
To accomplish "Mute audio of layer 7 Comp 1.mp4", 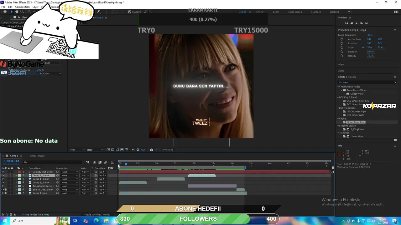I will point(6,193).
